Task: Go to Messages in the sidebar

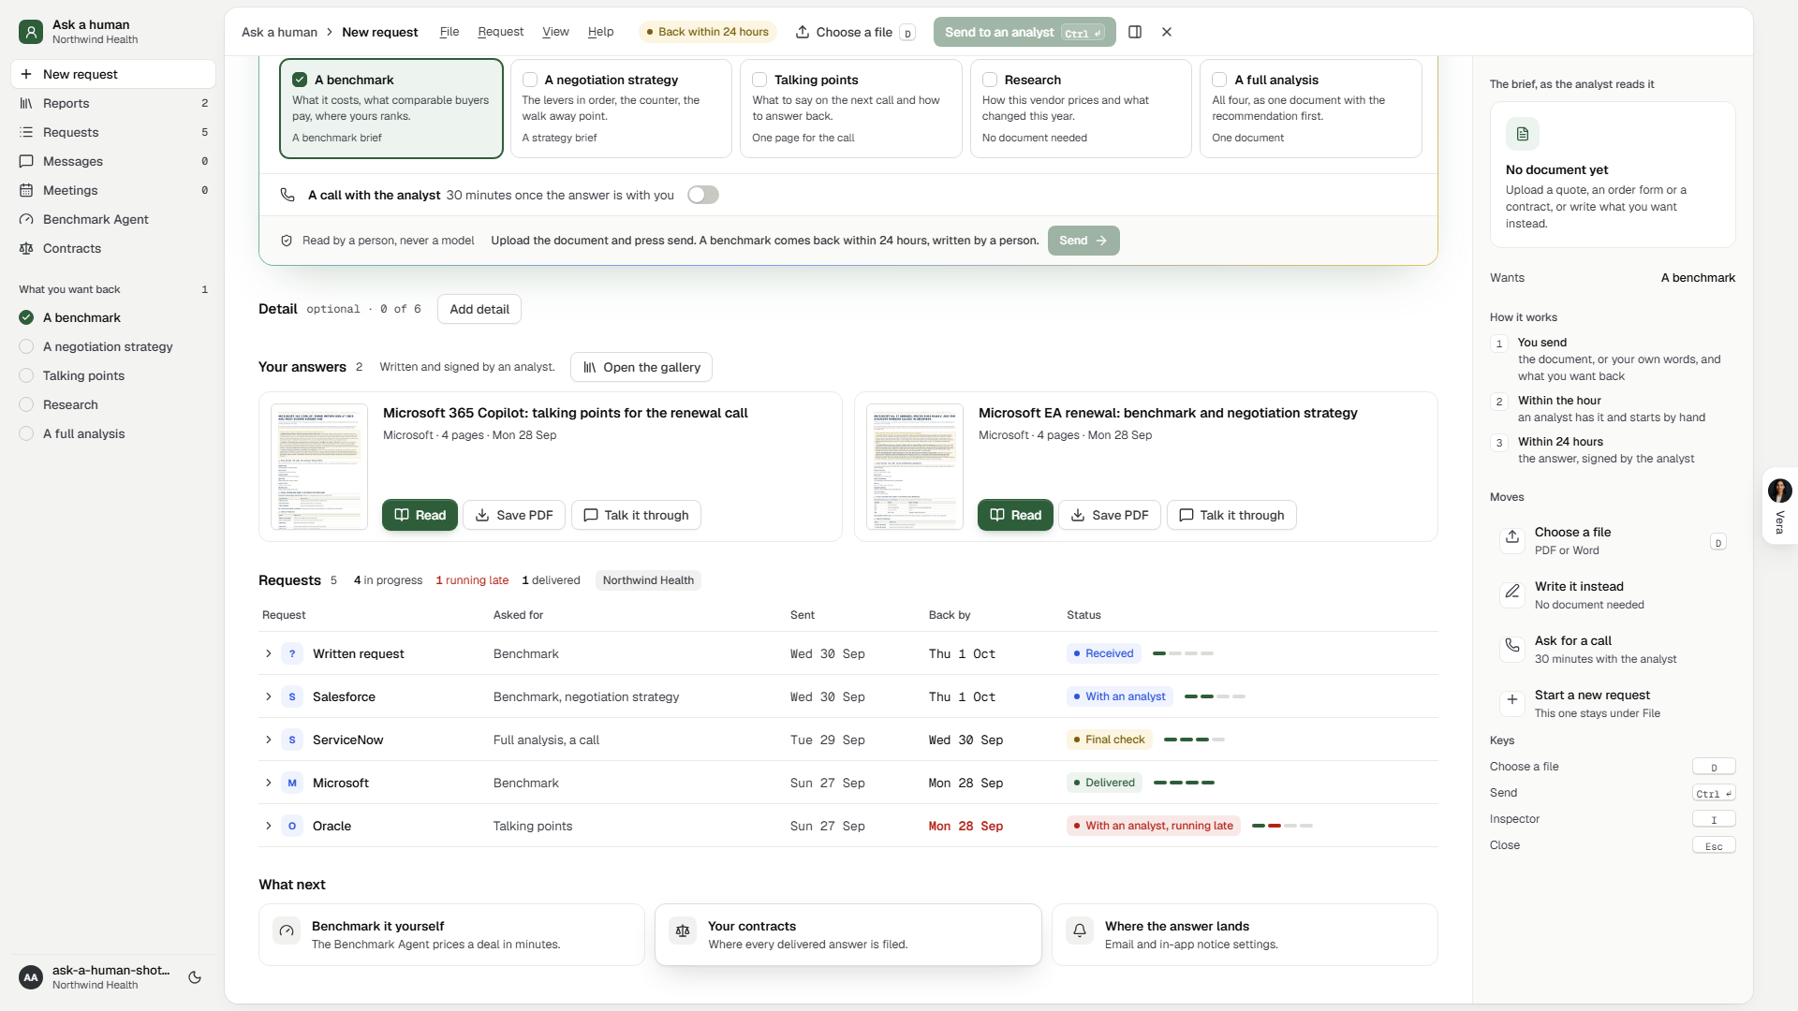Action: (x=112, y=161)
